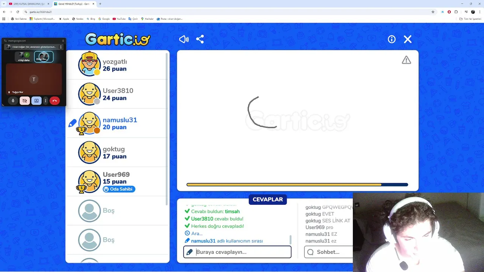This screenshot has height=272, width=484.
Task: Toggle camera in the Meet popup
Action: (25, 101)
